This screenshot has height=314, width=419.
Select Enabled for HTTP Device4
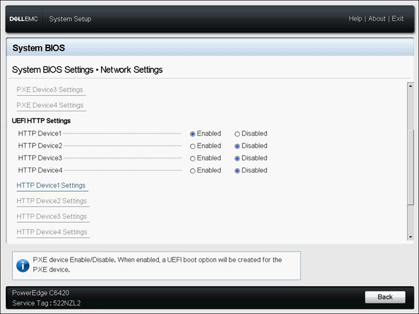[193, 171]
